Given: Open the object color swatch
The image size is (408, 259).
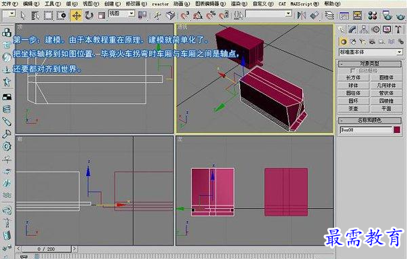Looking at the screenshot, I should 396,129.
